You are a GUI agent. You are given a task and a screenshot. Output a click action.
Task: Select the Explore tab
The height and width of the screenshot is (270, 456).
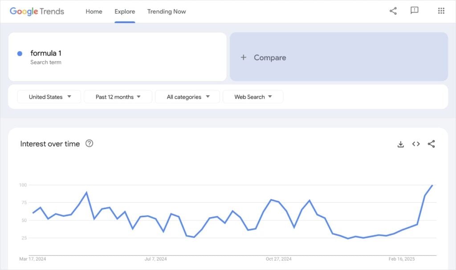(x=125, y=12)
